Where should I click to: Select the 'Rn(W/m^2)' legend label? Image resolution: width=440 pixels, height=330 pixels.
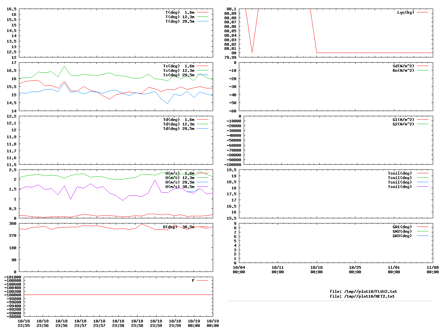(404, 70)
